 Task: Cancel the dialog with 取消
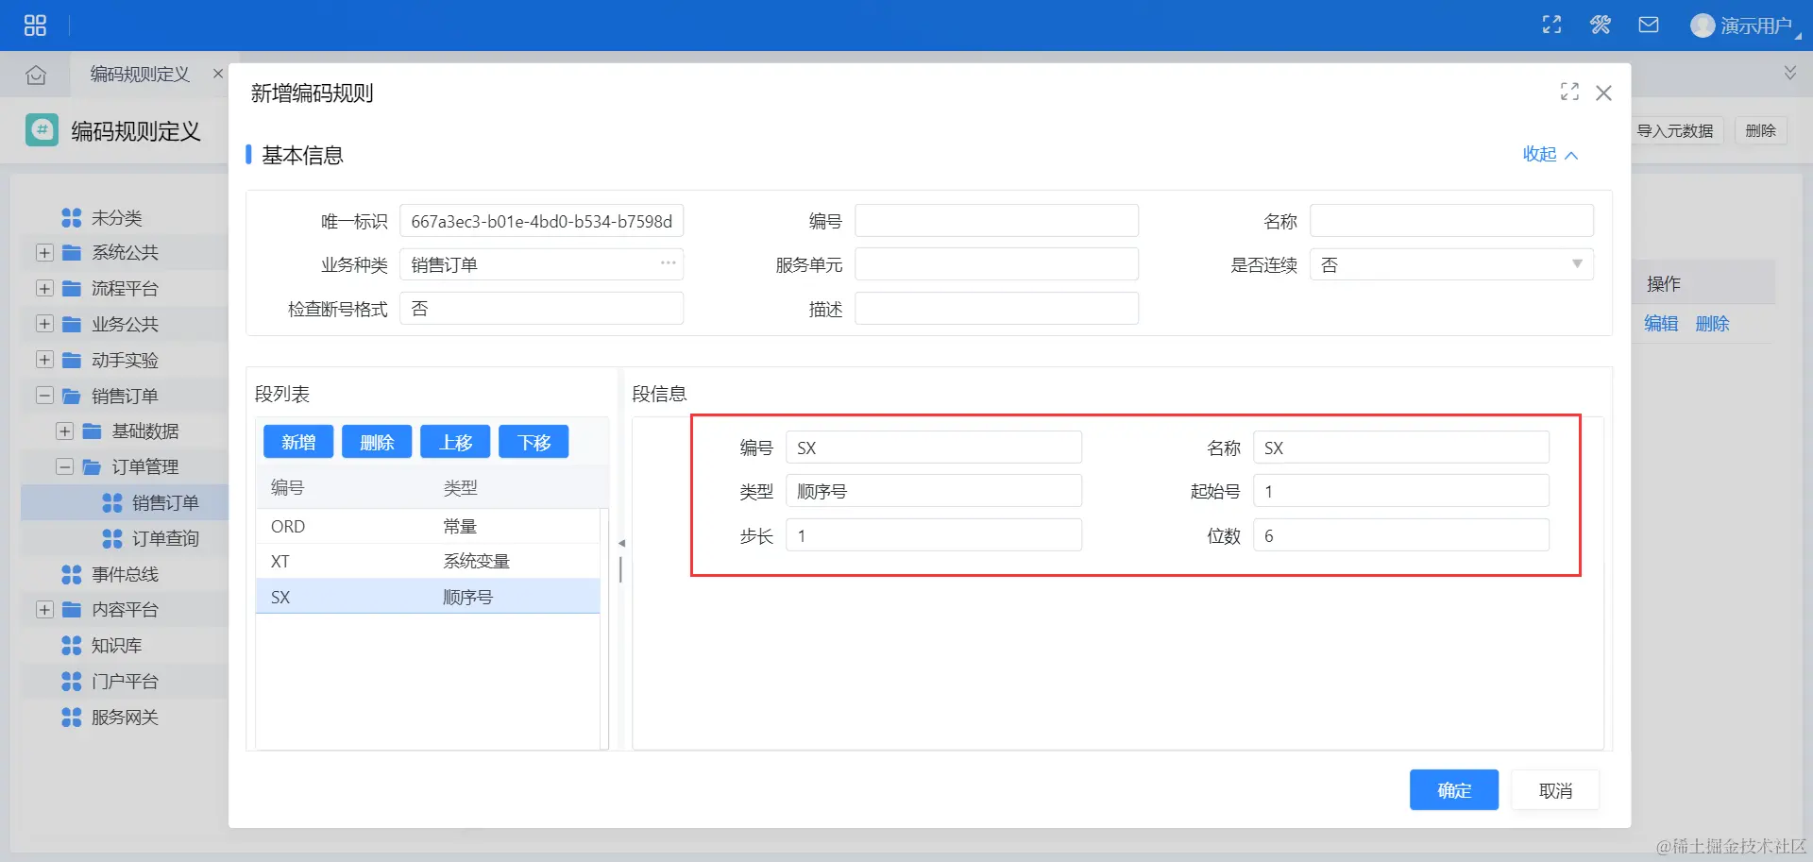click(x=1555, y=790)
